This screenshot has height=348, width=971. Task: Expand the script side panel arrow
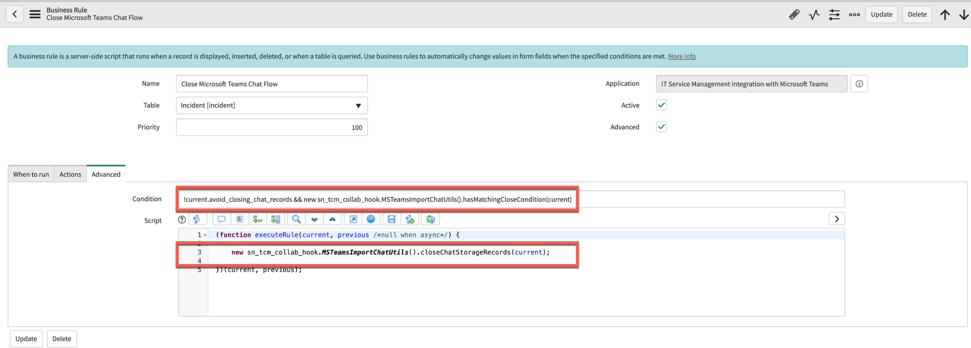pos(836,219)
